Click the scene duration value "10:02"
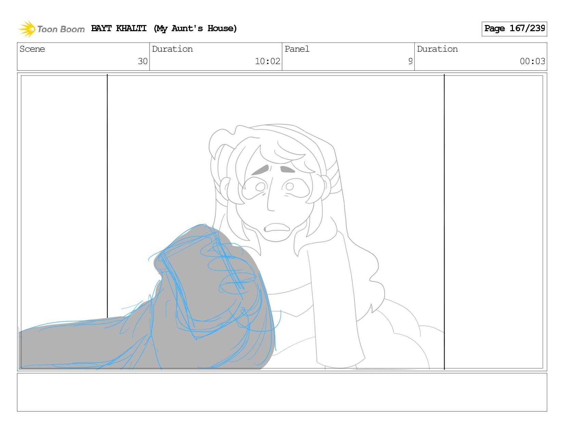 pos(267,61)
